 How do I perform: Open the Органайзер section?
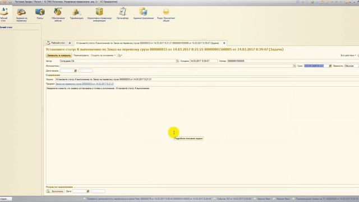pyautogui.click(x=122, y=13)
